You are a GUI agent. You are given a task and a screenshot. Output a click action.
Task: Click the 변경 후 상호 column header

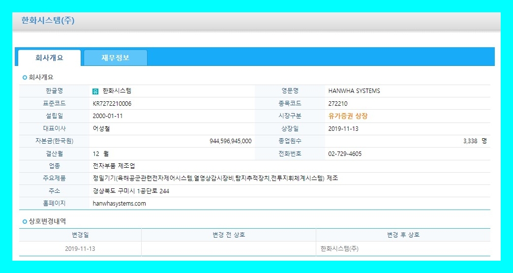point(403,235)
